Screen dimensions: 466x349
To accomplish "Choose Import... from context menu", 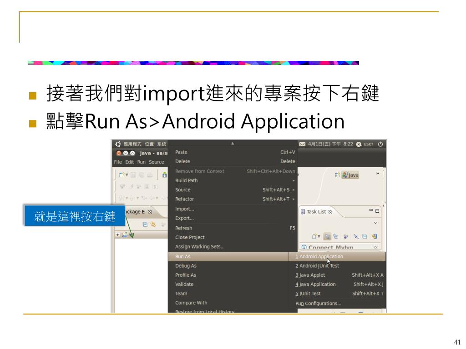I will pyautogui.click(x=233, y=209).
